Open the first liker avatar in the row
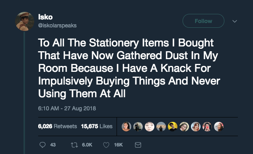Screen dimensions: 253x154 click(x=127, y=127)
